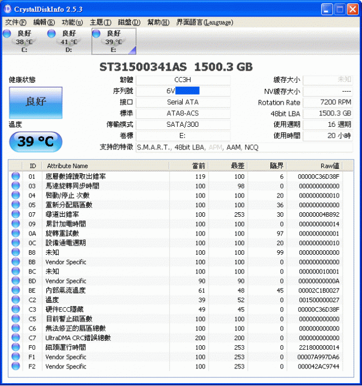362x386 pixels.
Task: Click the 39 °C temperature button
Action: (36, 141)
